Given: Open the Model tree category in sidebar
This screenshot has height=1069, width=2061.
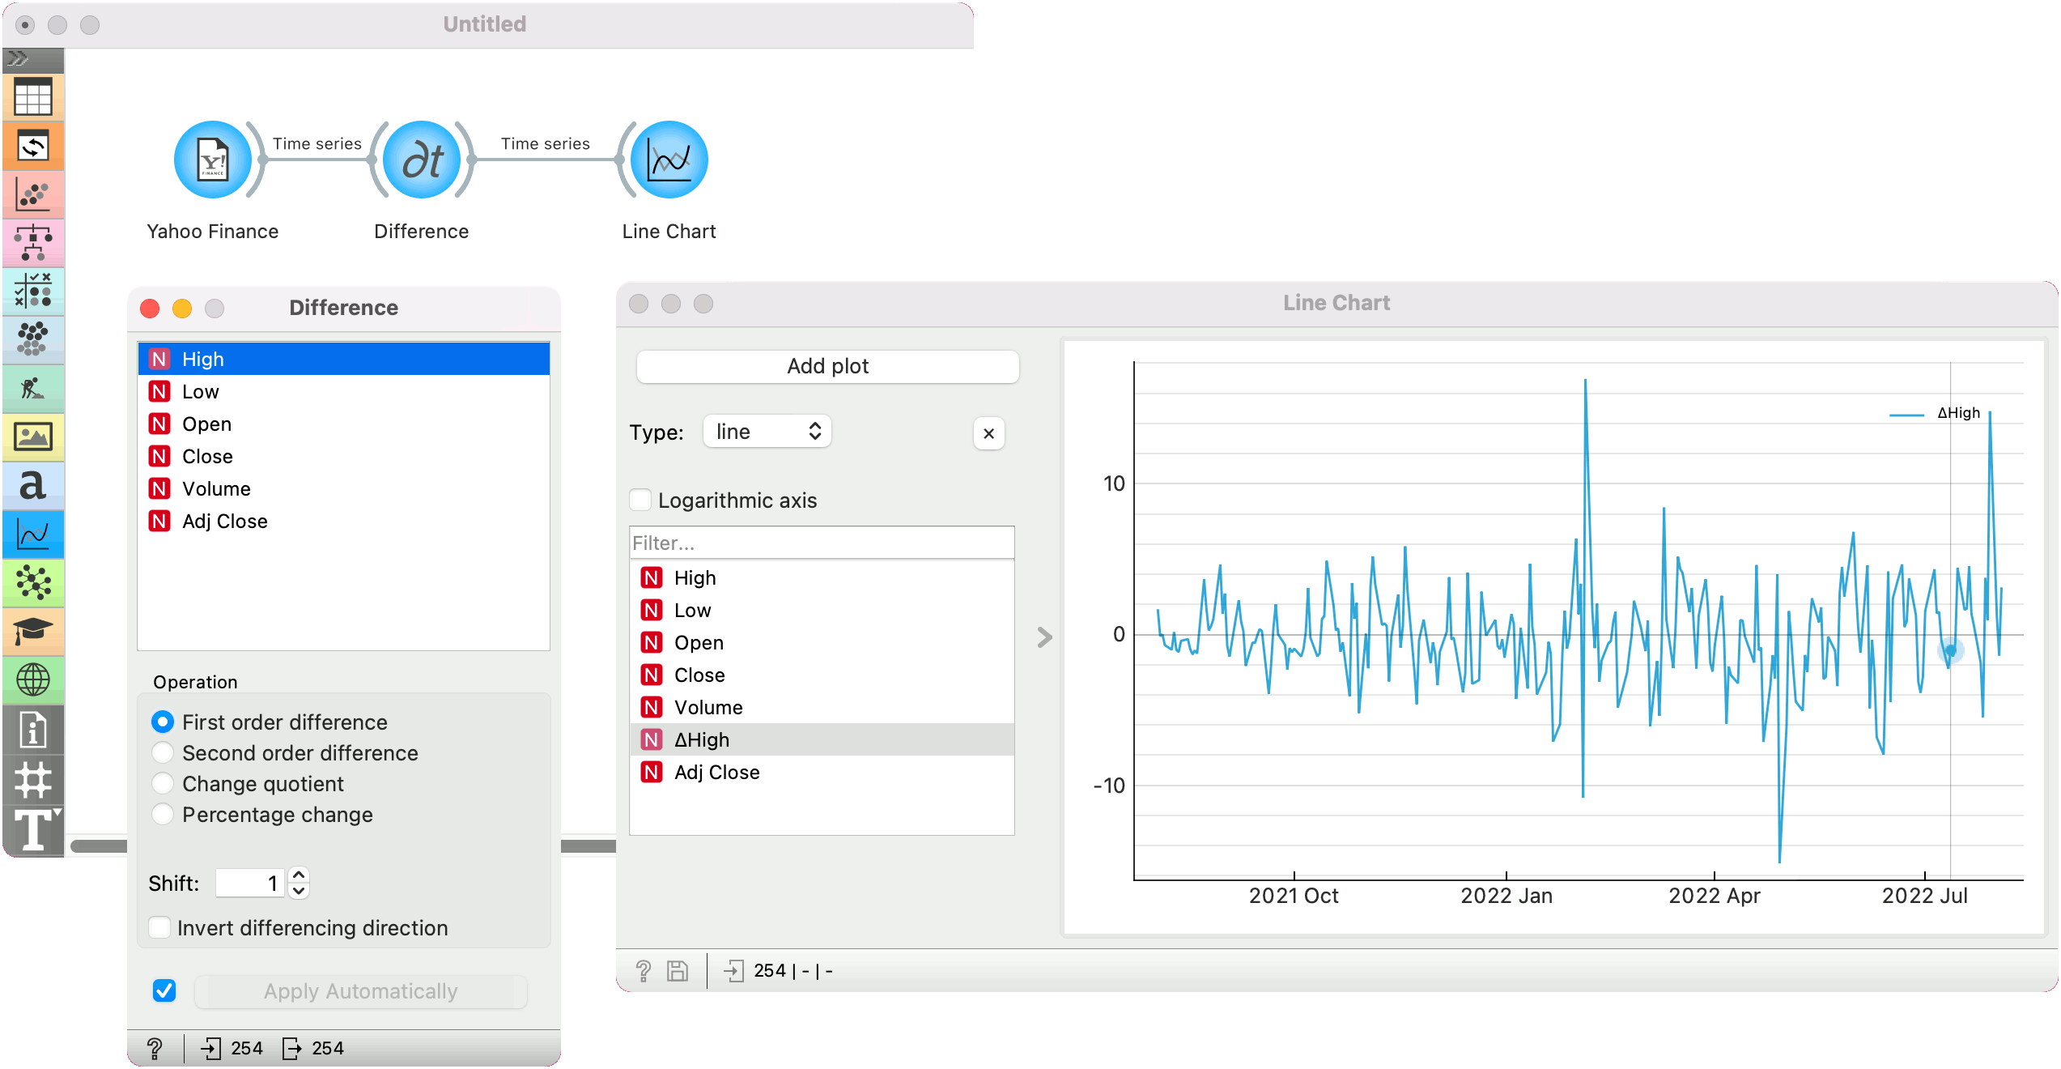Looking at the screenshot, I should point(33,243).
